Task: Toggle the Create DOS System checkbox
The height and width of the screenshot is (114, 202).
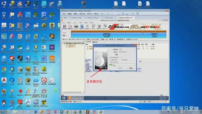Action: tap(110, 62)
